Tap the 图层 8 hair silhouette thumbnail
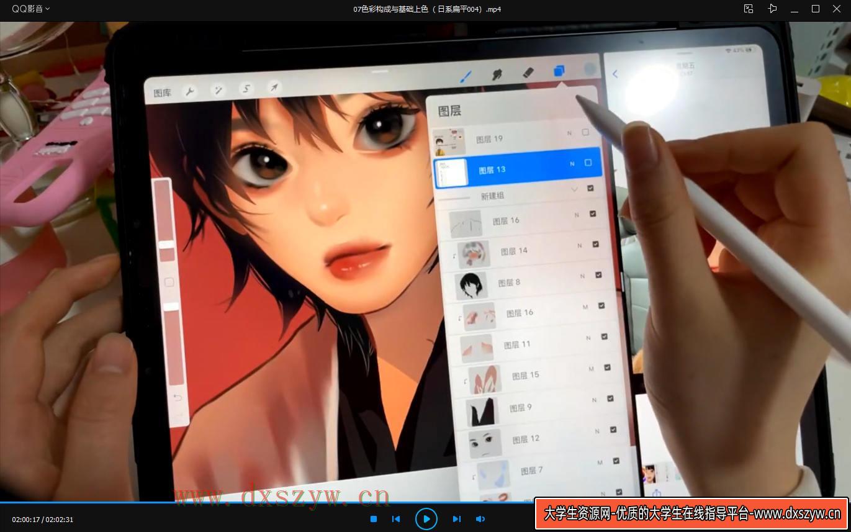 [x=470, y=286]
